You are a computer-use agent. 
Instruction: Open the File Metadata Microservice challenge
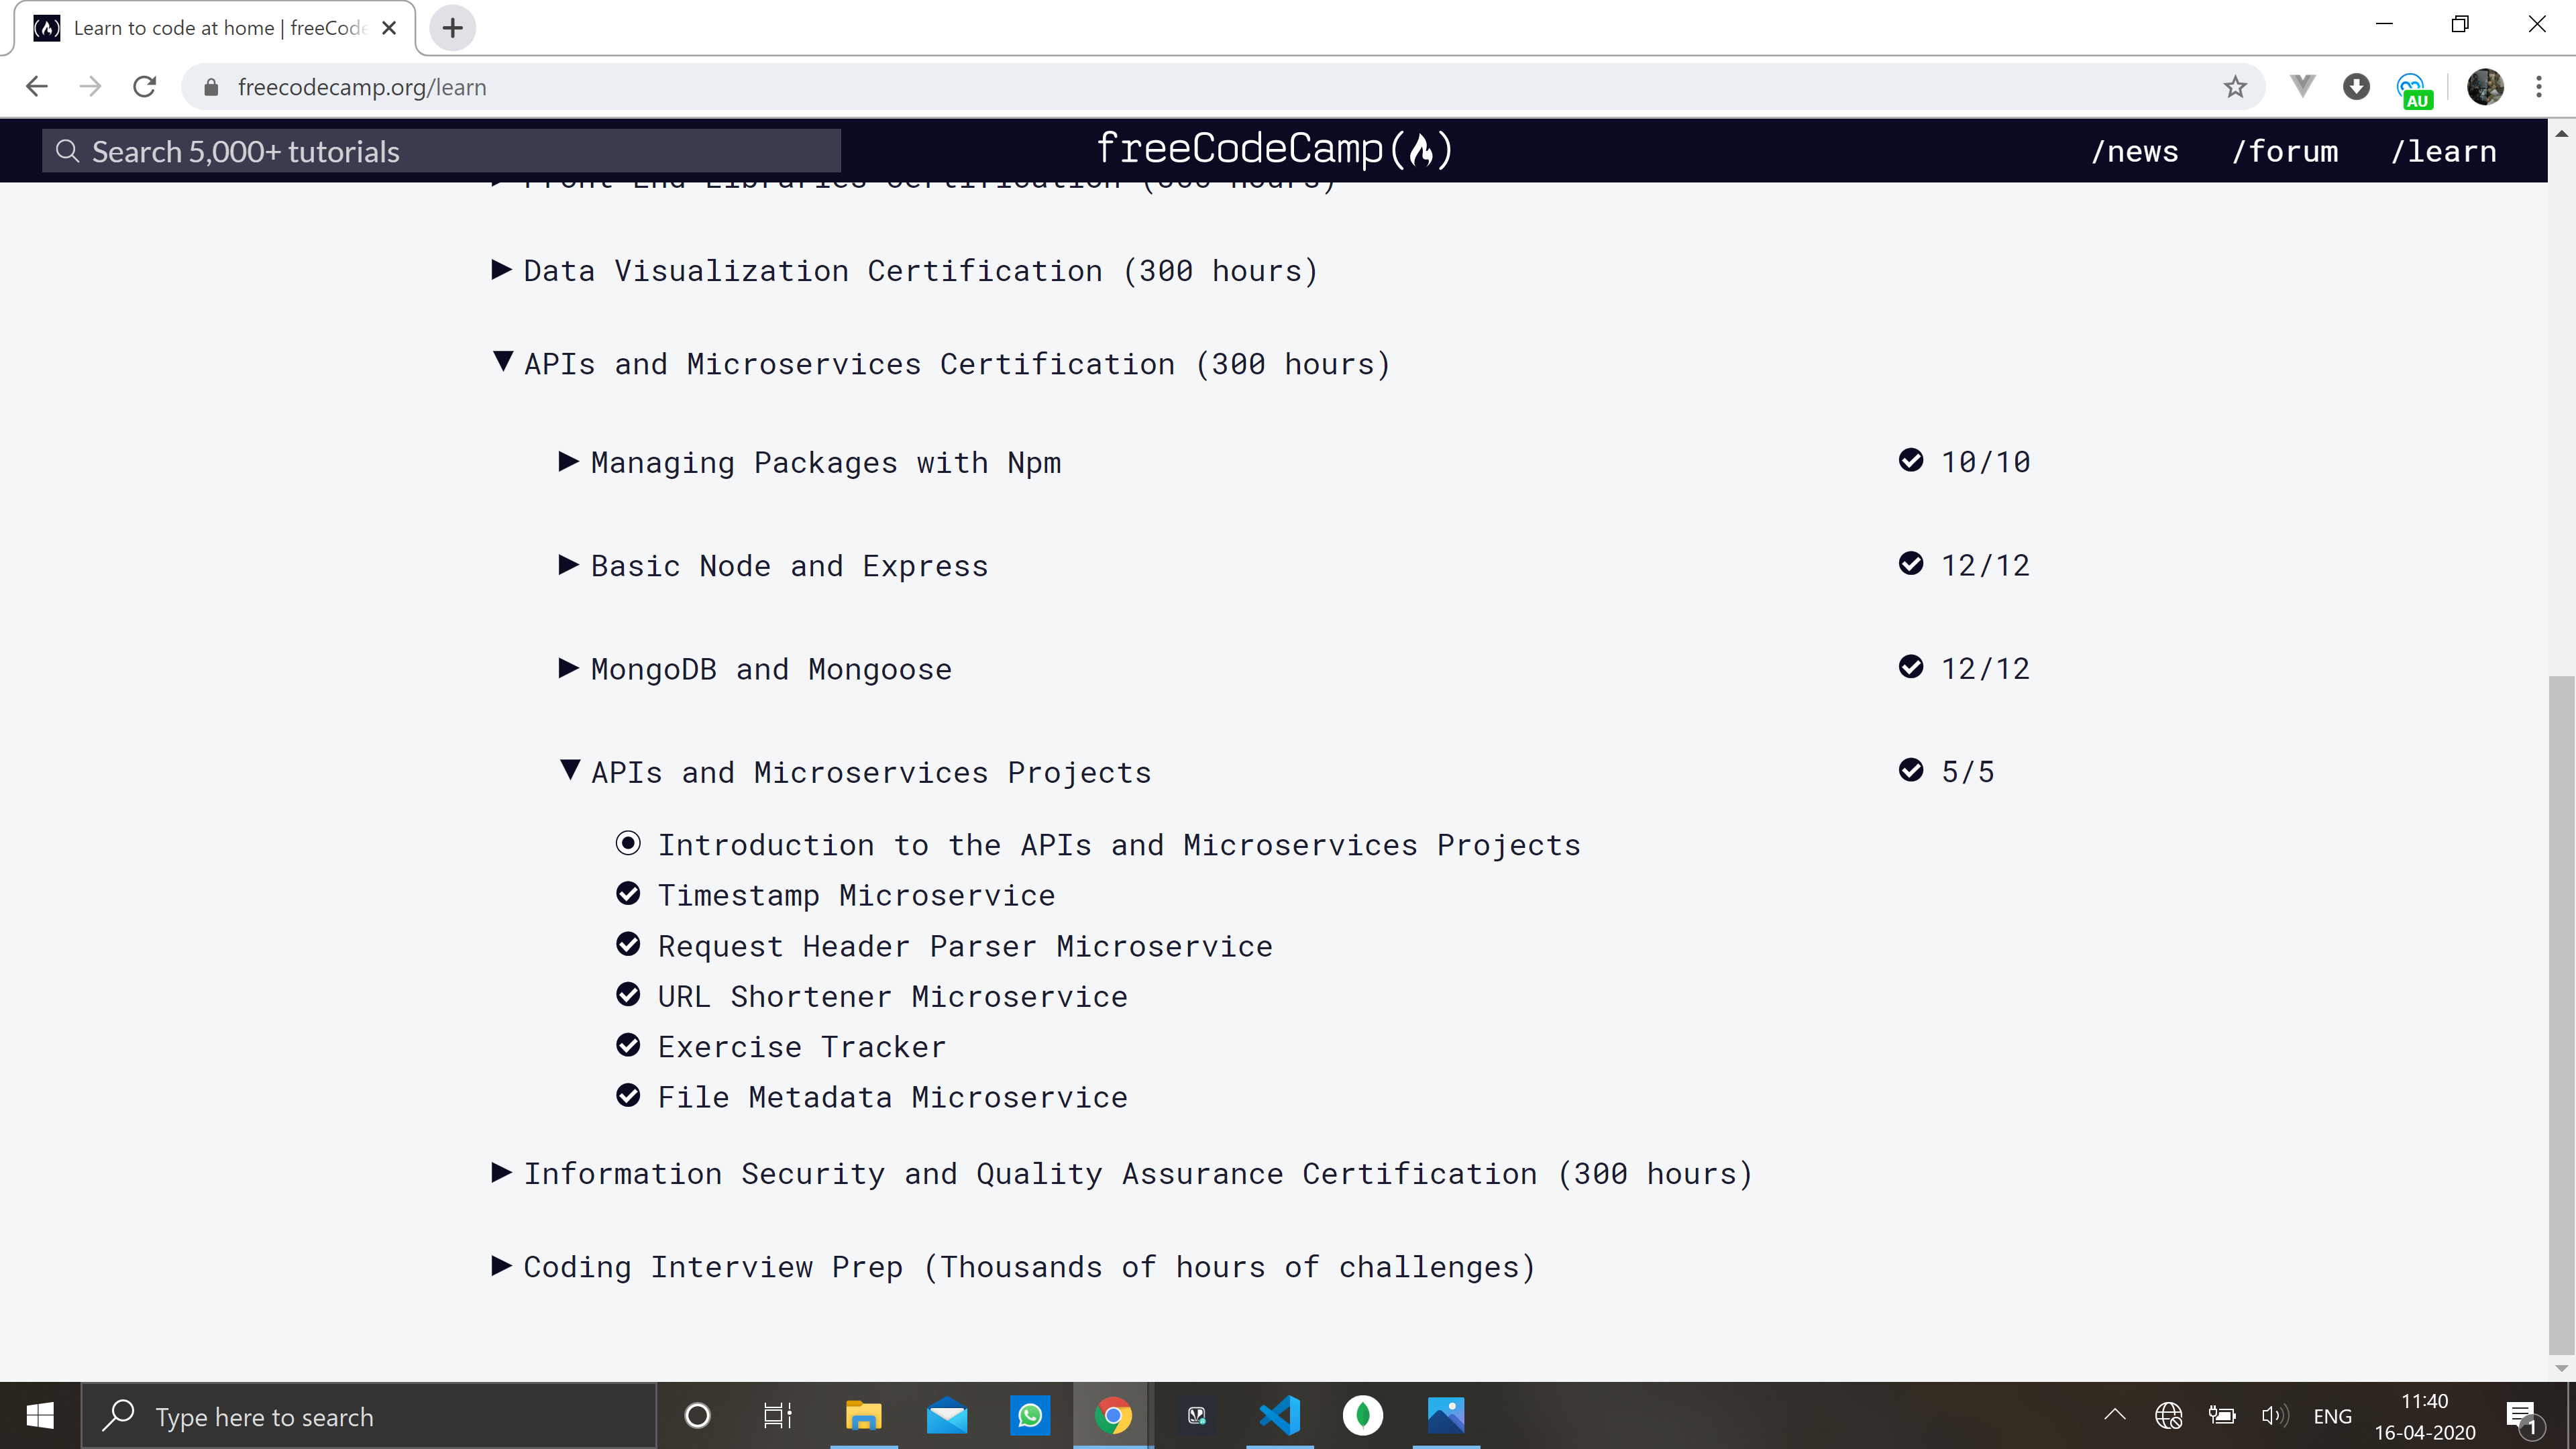coord(892,1097)
